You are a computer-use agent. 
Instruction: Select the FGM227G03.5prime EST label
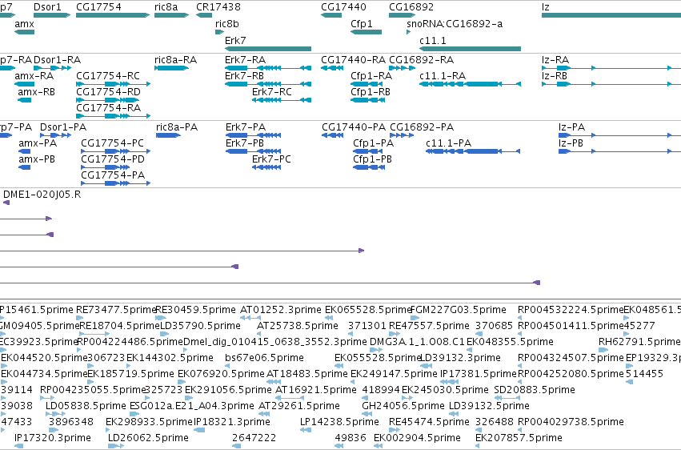(459, 310)
